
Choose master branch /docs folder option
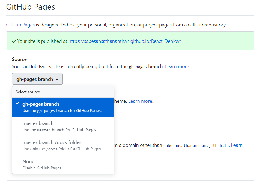coord(63,145)
